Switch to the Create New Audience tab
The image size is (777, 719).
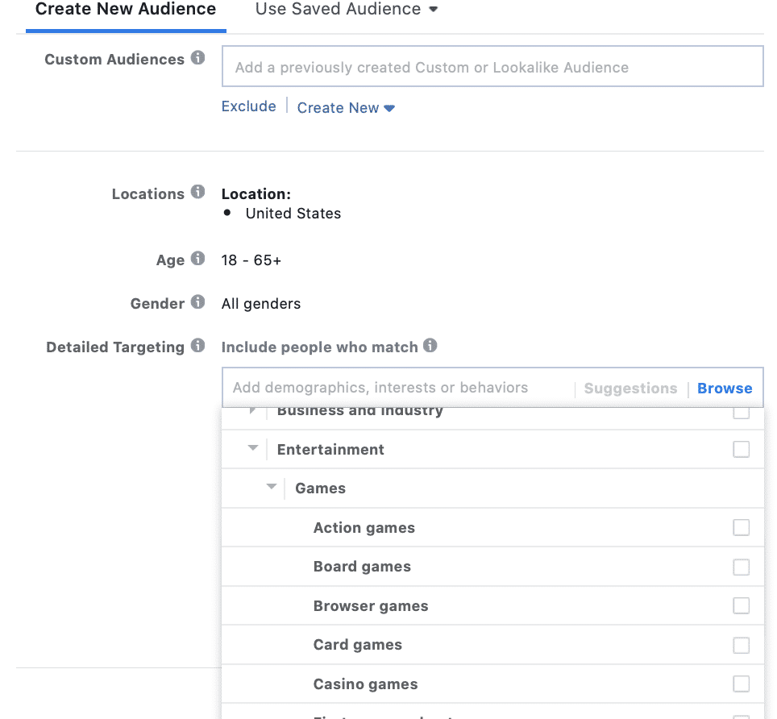click(126, 9)
